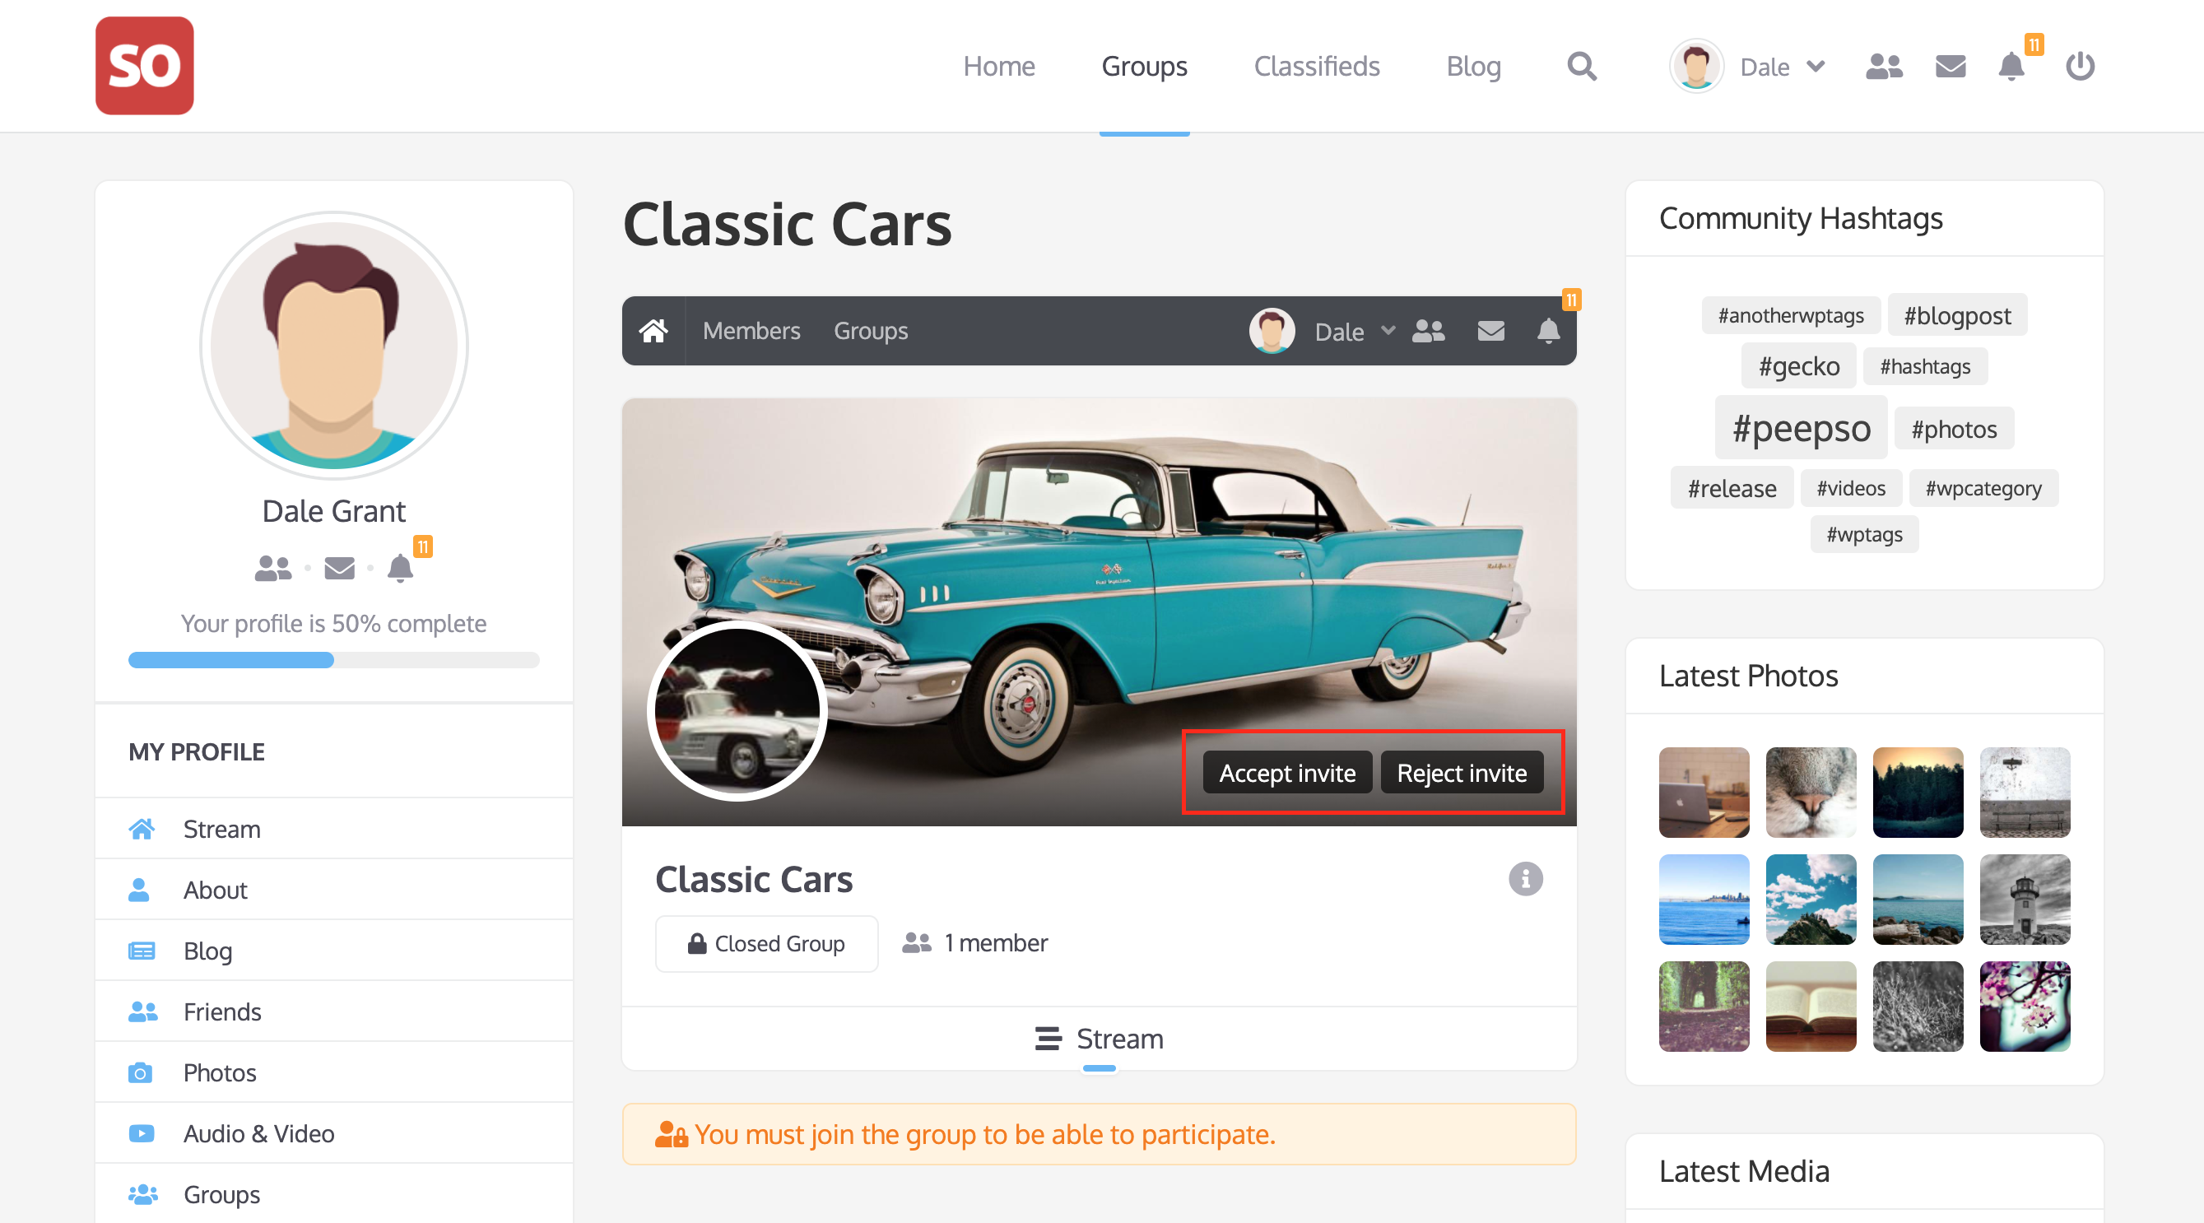2204x1223 pixels.
Task: Open the Closed Group privacy button
Action: 765,942
